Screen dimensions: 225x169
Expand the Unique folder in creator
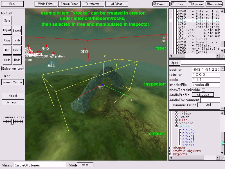coord(177,114)
